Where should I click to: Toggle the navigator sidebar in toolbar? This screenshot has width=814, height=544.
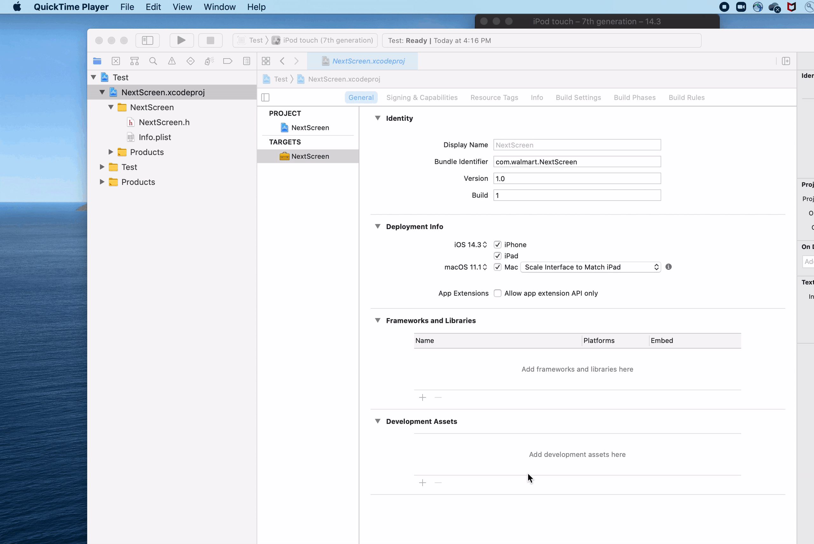coord(148,40)
